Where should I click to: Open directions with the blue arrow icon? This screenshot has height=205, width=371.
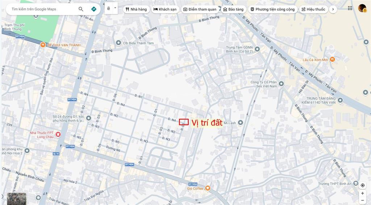tap(93, 9)
